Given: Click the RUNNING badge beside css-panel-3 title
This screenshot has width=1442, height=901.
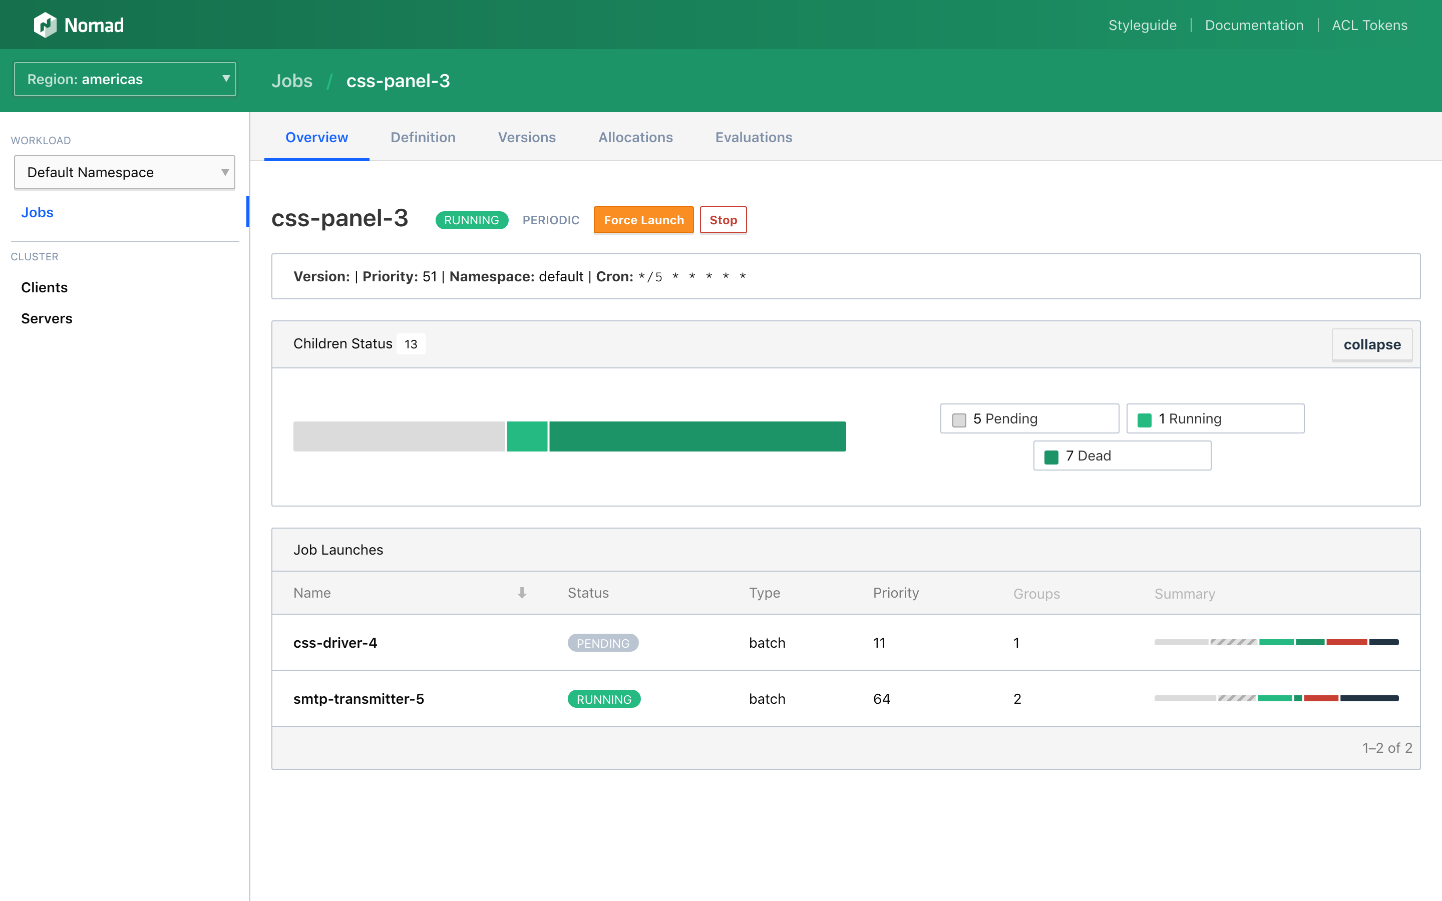Looking at the screenshot, I should tap(471, 220).
